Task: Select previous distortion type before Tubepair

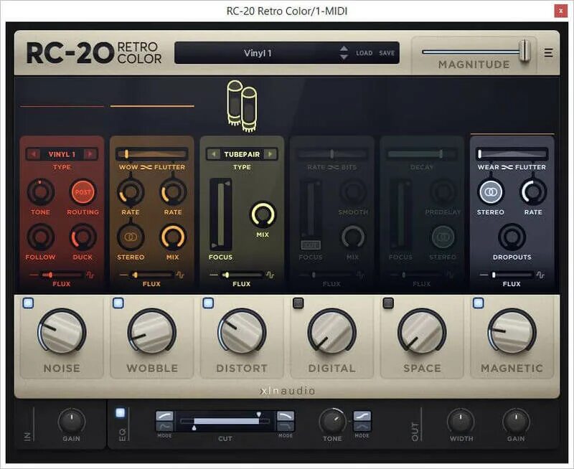Action: [x=213, y=154]
